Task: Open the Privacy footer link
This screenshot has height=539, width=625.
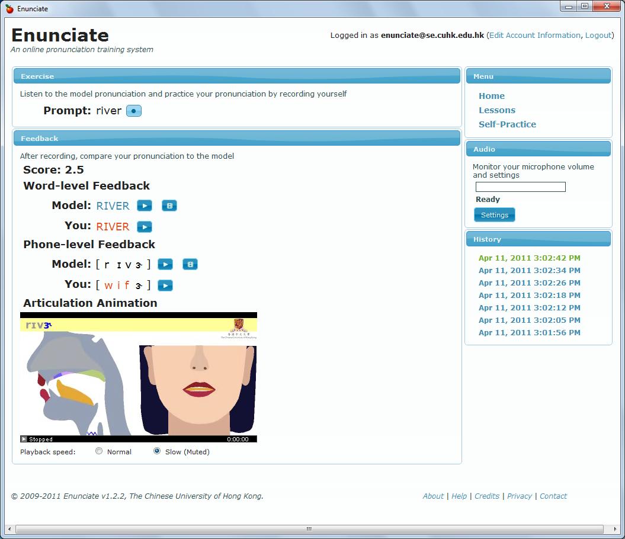Action: click(520, 496)
